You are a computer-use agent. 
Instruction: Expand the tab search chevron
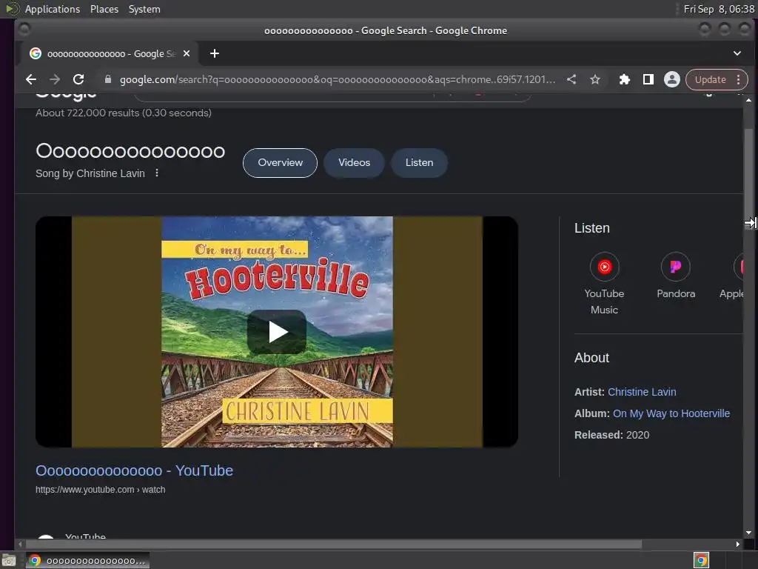tap(737, 53)
